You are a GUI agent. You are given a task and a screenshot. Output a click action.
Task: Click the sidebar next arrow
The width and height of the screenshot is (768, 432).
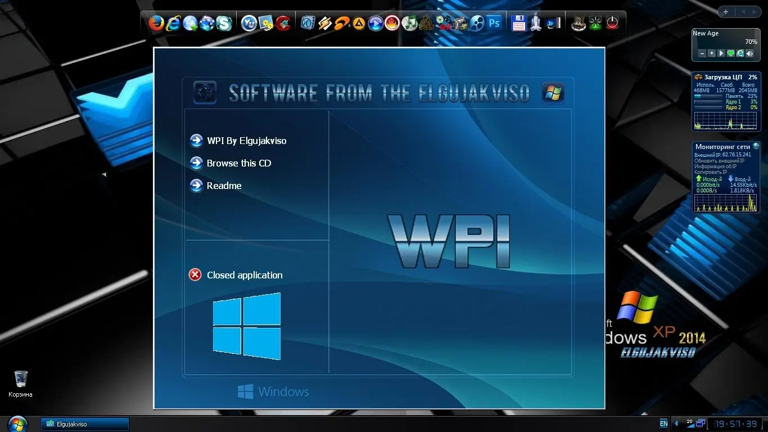pos(755,12)
